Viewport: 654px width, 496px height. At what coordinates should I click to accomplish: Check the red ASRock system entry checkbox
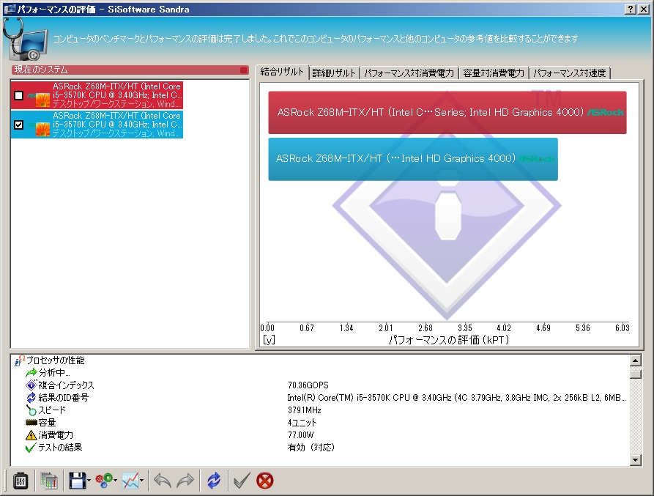click(19, 95)
